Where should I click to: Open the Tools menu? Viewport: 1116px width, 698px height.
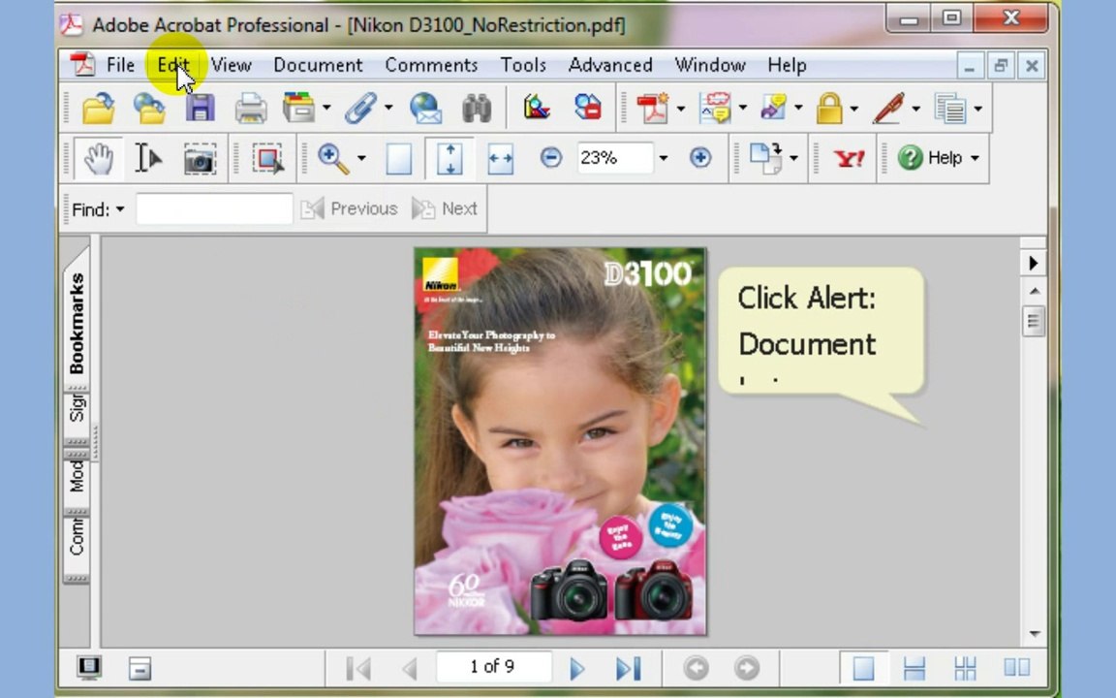pyautogui.click(x=522, y=65)
